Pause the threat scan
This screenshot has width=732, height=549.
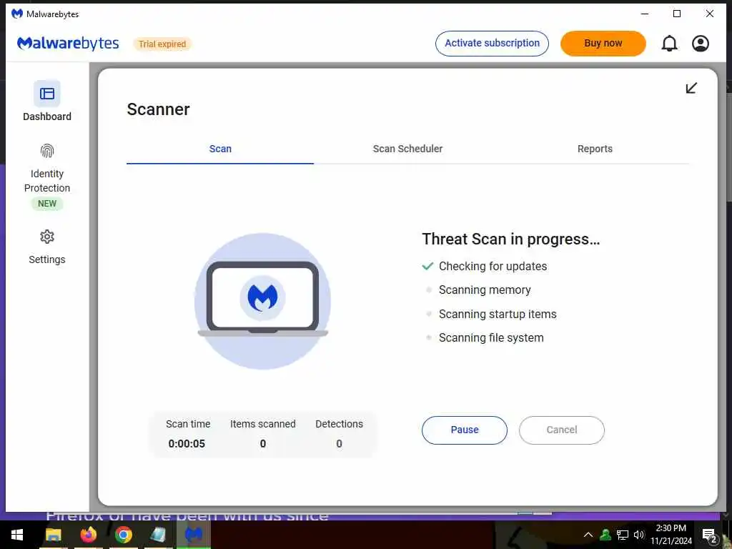pyautogui.click(x=465, y=430)
